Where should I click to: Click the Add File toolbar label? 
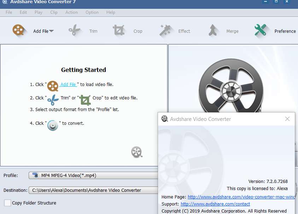pyautogui.click(x=41, y=31)
